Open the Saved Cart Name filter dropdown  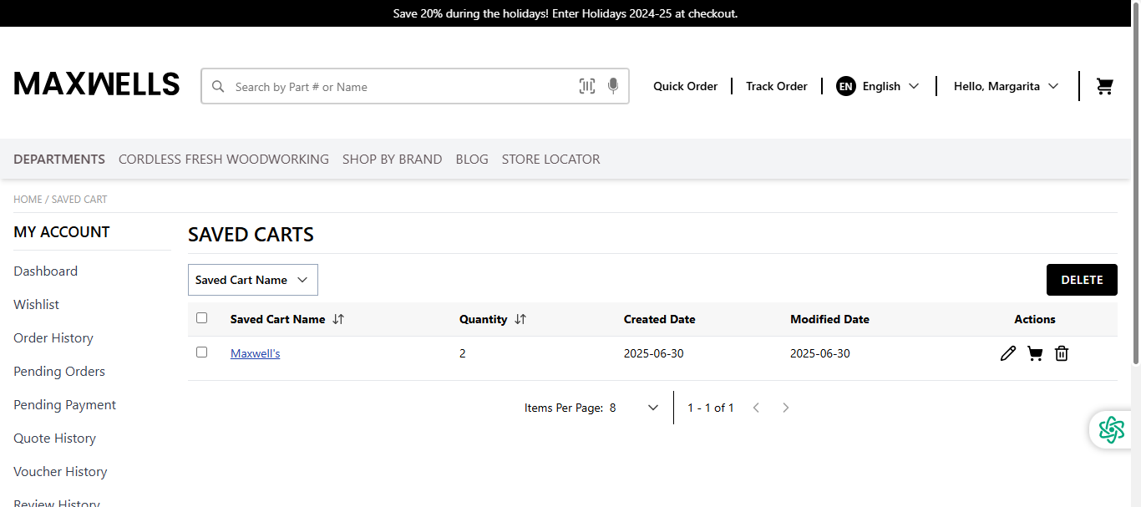253,280
